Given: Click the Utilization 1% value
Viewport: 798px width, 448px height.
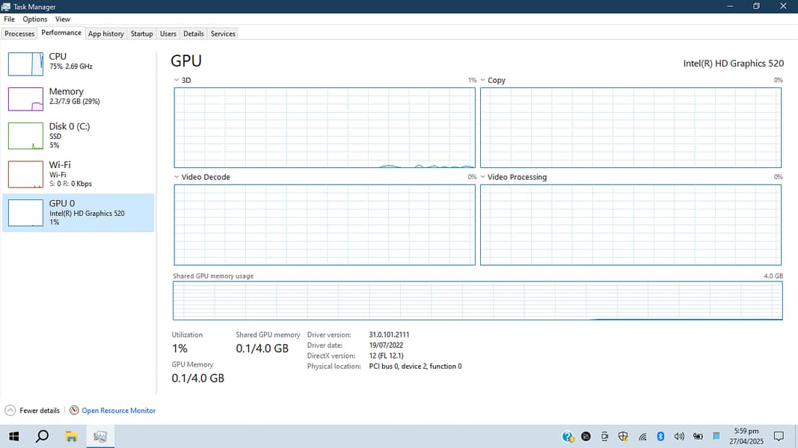Looking at the screenshot, I should (179, 349).
